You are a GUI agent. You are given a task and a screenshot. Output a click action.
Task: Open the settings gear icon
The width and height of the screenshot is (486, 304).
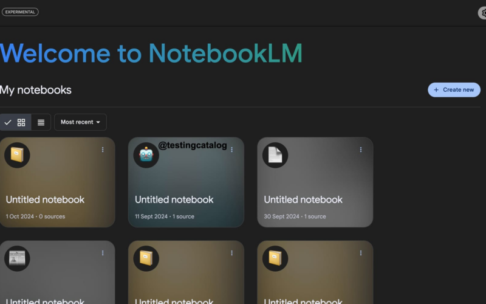(483, 13)
